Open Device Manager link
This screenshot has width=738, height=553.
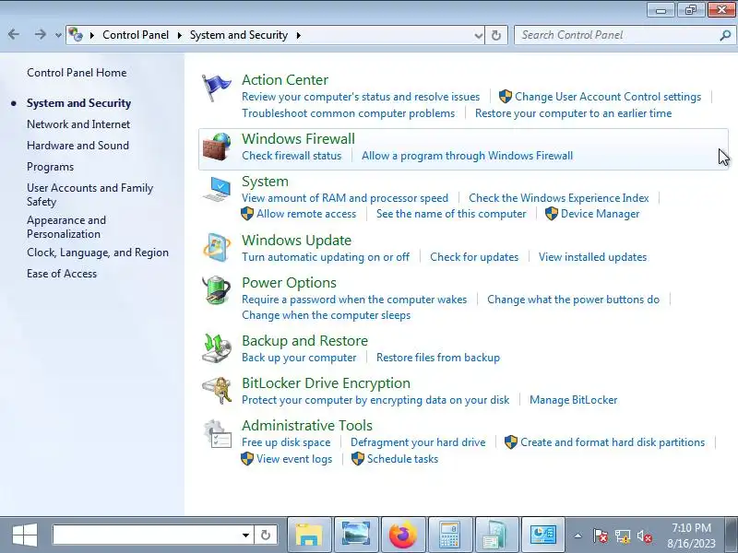coord(601,214)
